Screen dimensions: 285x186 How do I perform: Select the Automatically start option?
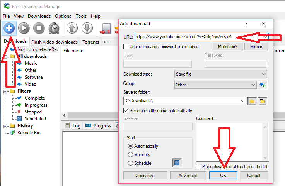point(130,146)
